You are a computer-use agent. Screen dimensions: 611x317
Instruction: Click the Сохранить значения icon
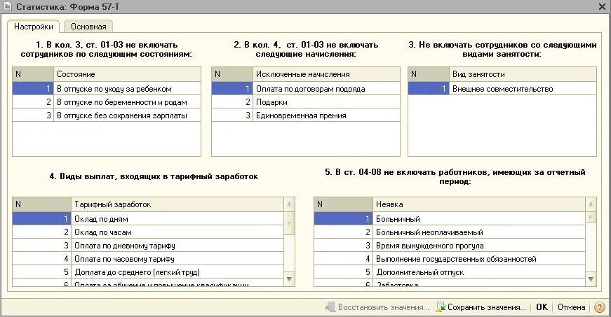coord(441,307)
